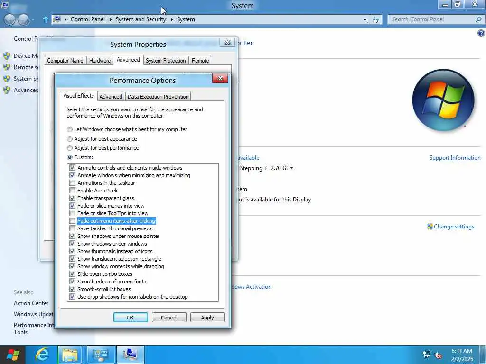Uncheck Animate controls and elements inside windows
486x364 pixels.
click(x=72, y=168)
